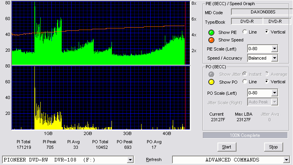Open Speed / Accuracy dropdown arrow

coord(274,58)
